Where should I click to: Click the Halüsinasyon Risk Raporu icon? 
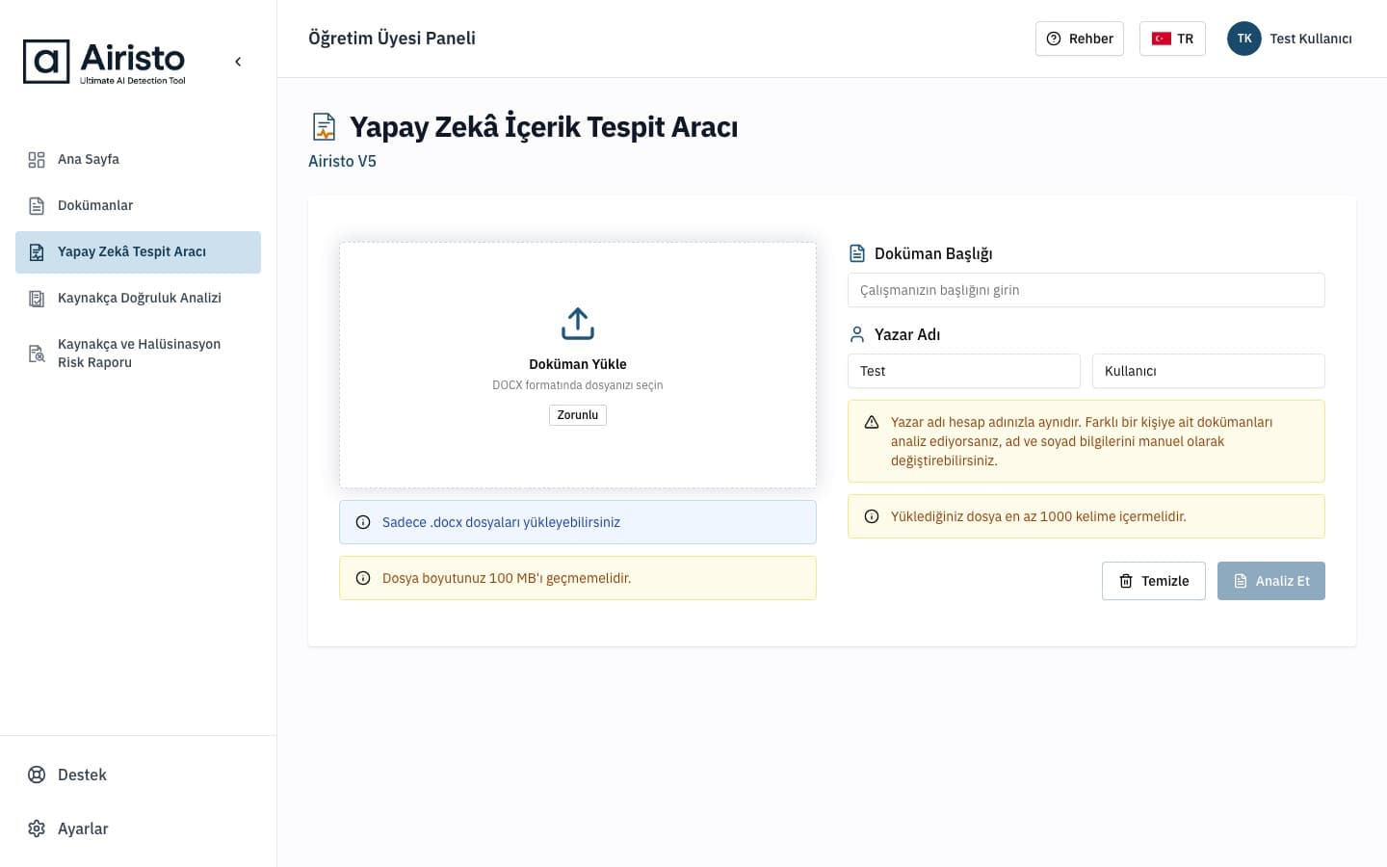pyautogui.click(x=37, y=354)
